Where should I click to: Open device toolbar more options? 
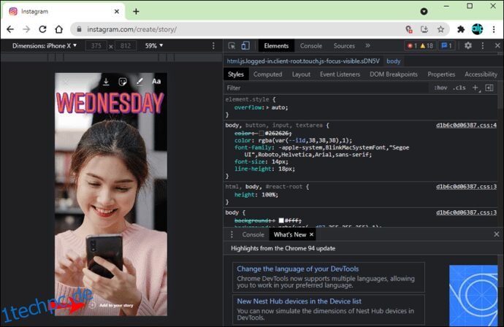[x=213, y=46]
